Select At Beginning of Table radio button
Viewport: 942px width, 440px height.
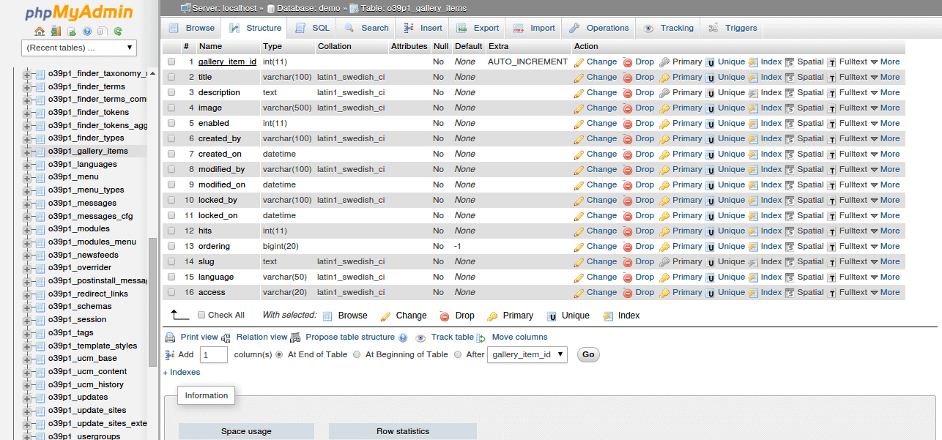(357, 354)
